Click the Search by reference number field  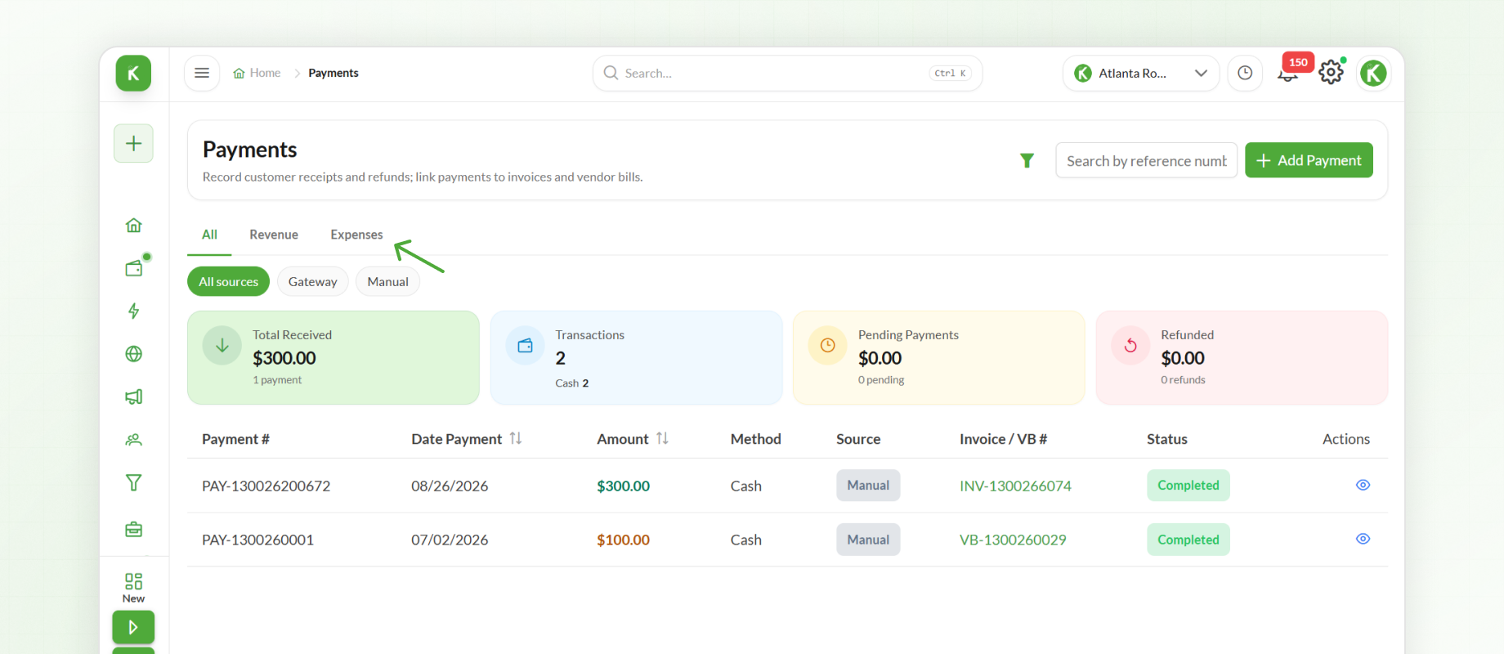(1146, 160)
